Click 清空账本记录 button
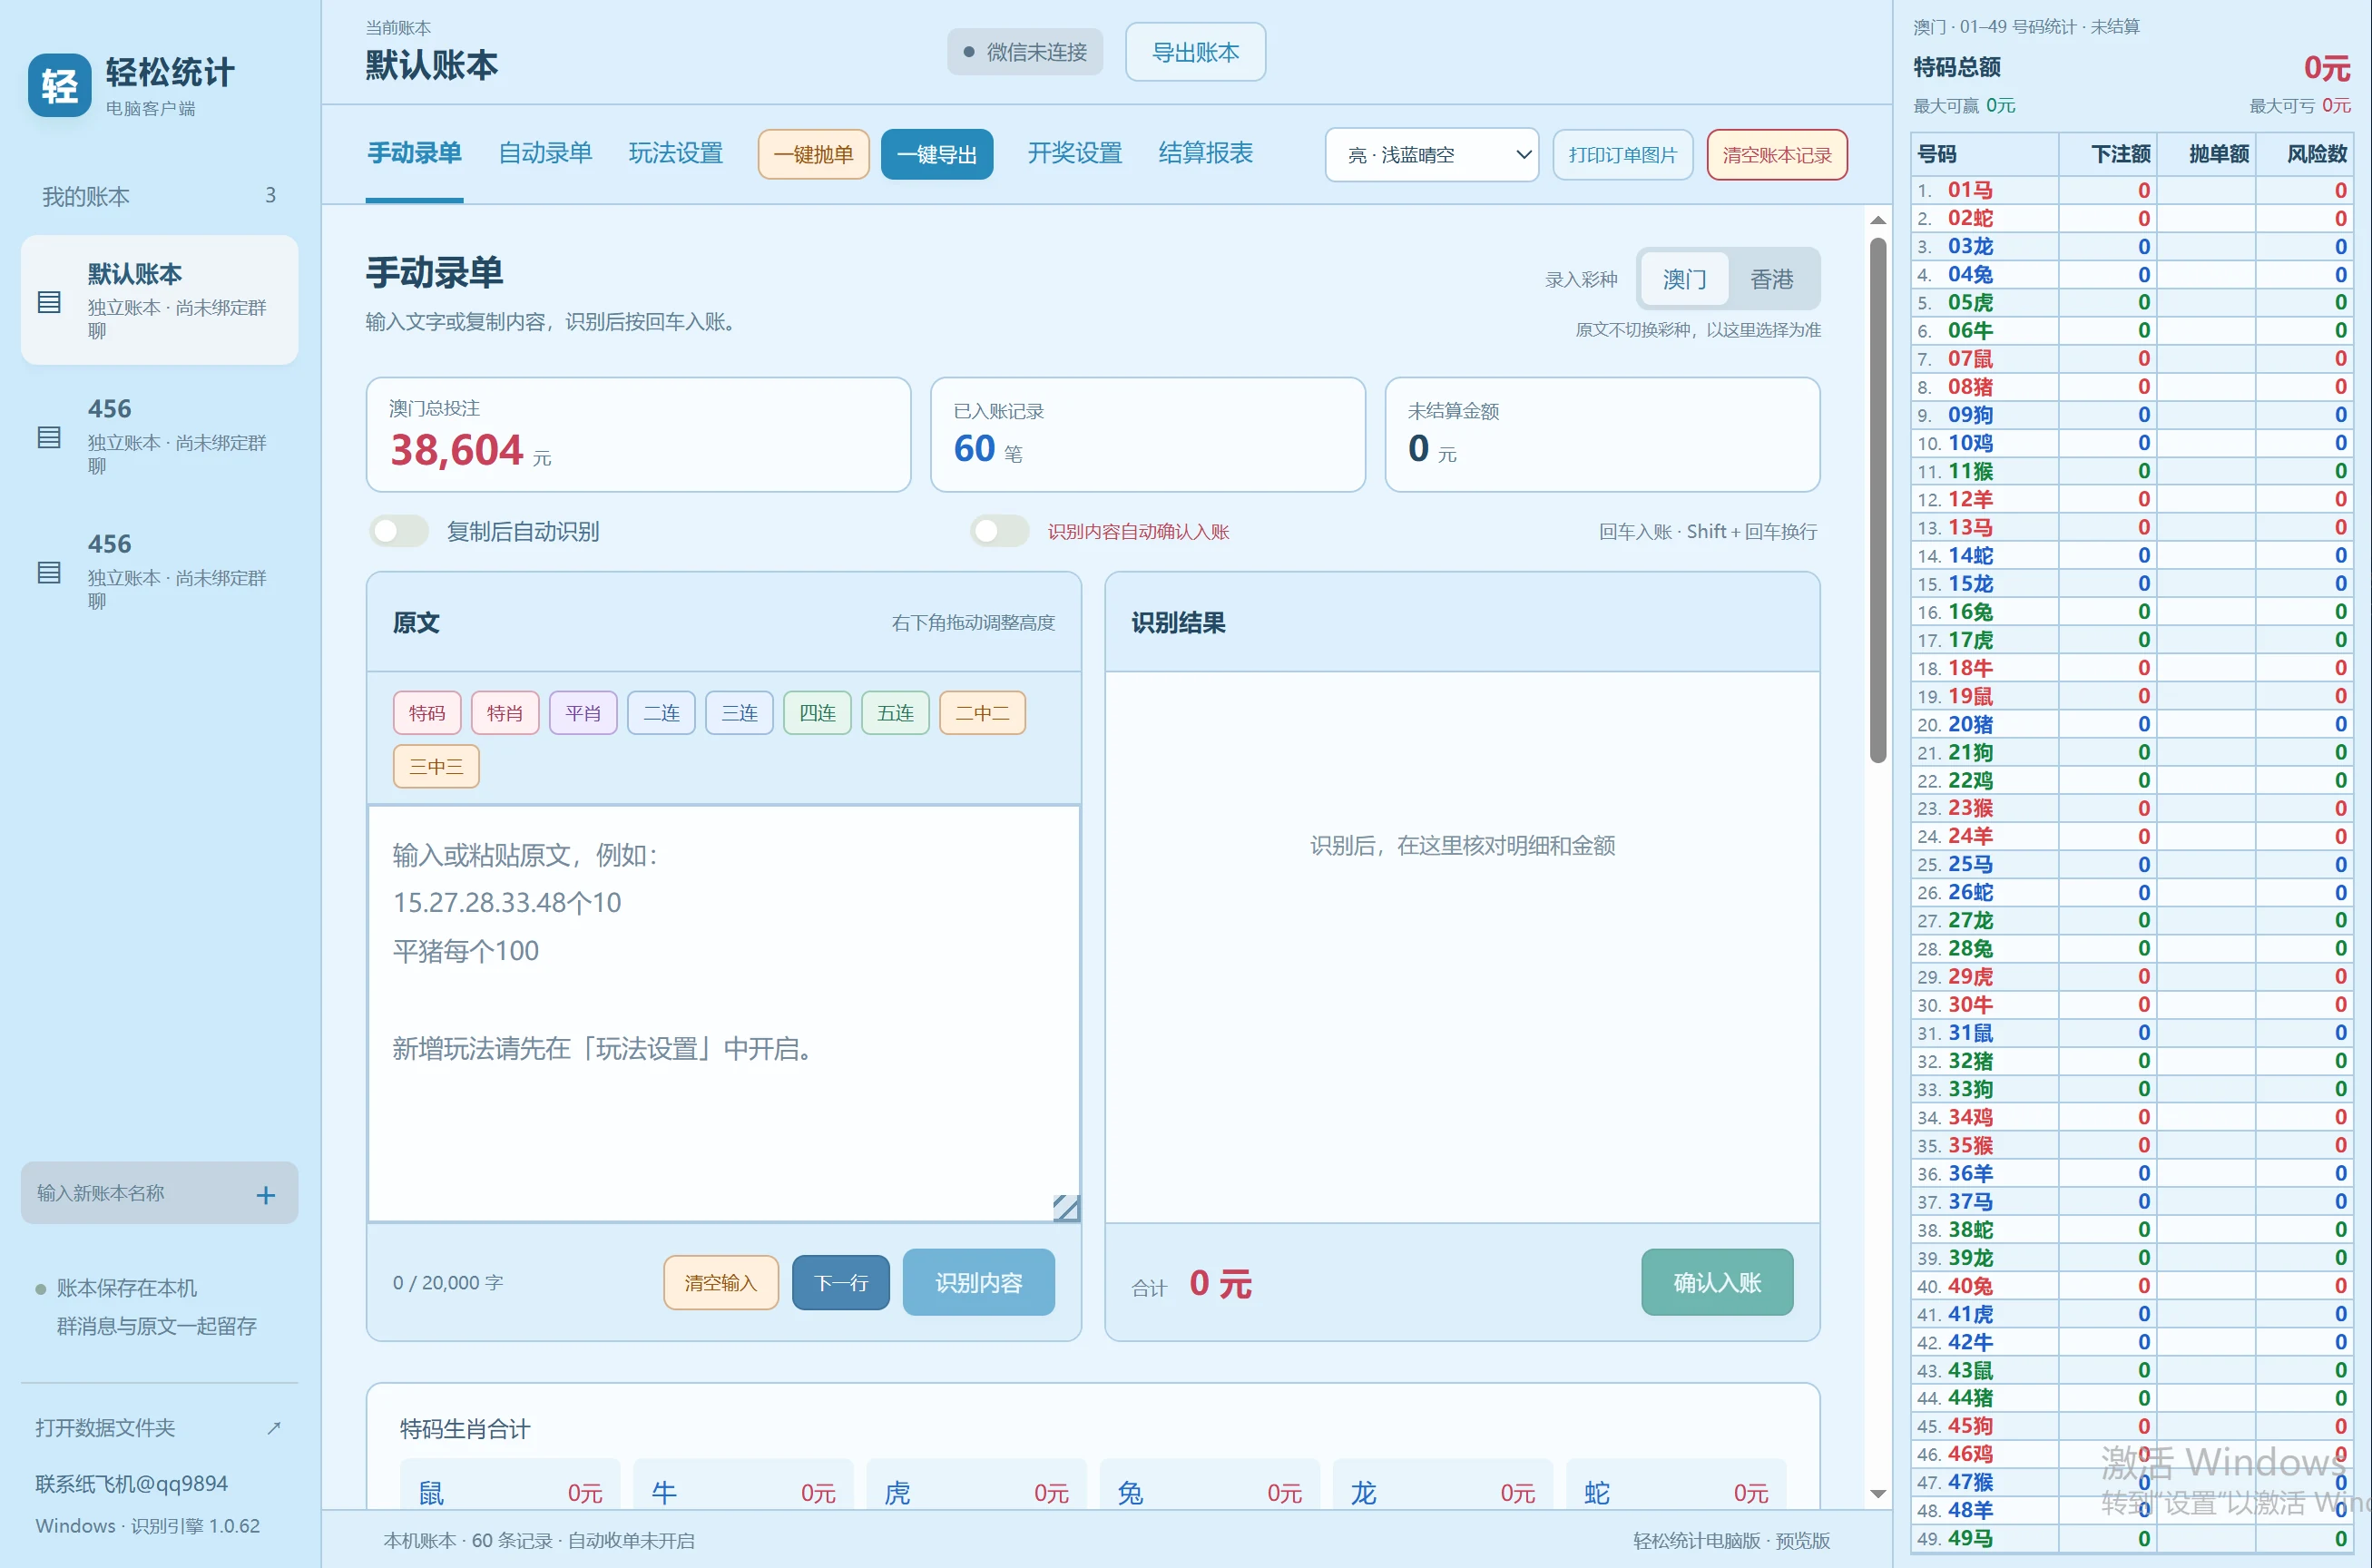Image resolution: width=2372 pixels, height=1568 pixels. [1777, 155]
